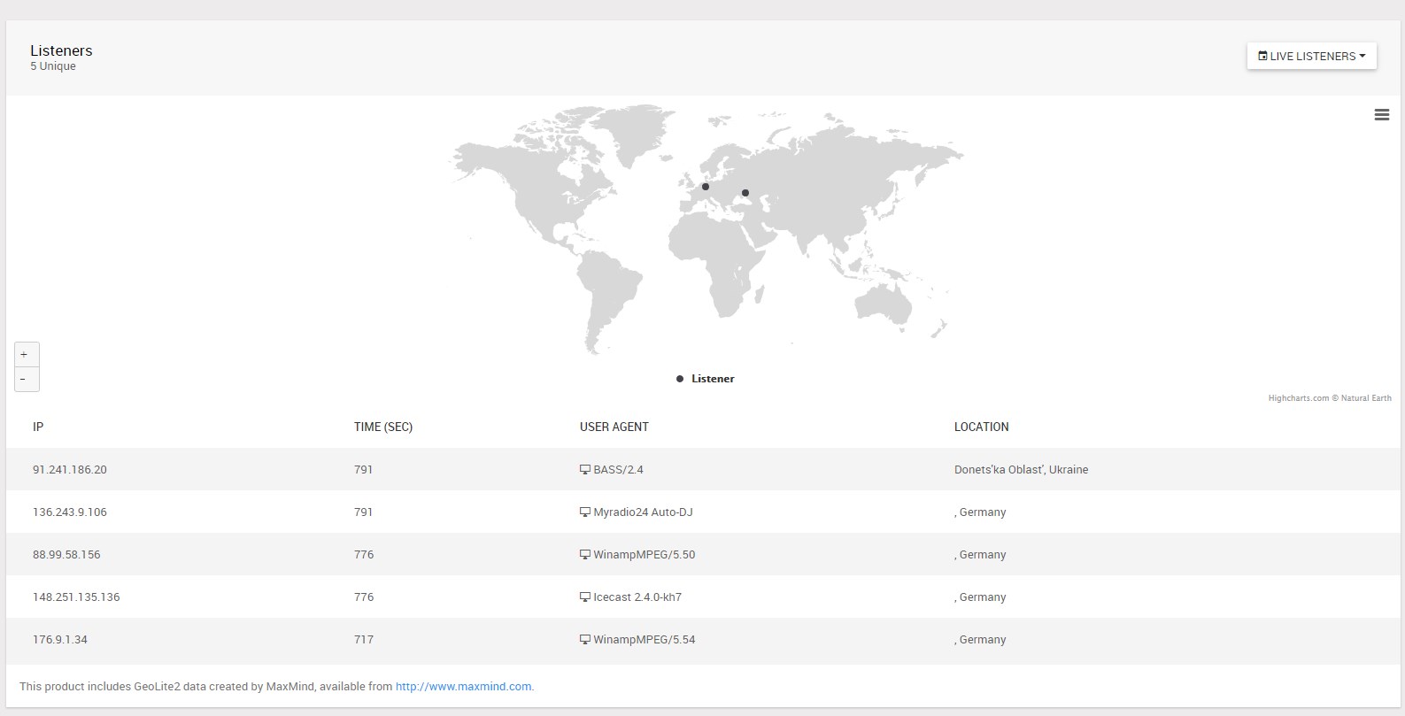Click the USER AGENT column header
This screenshot has width=1405, height=716.
tap(614, 427)
